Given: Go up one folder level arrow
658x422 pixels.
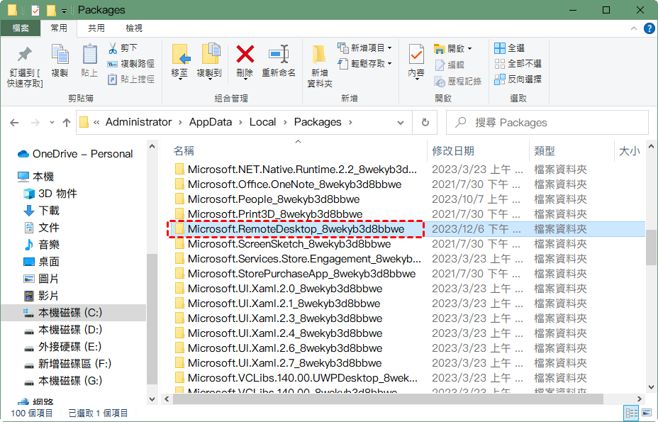Looking at the screenshot, I should 67,123.
